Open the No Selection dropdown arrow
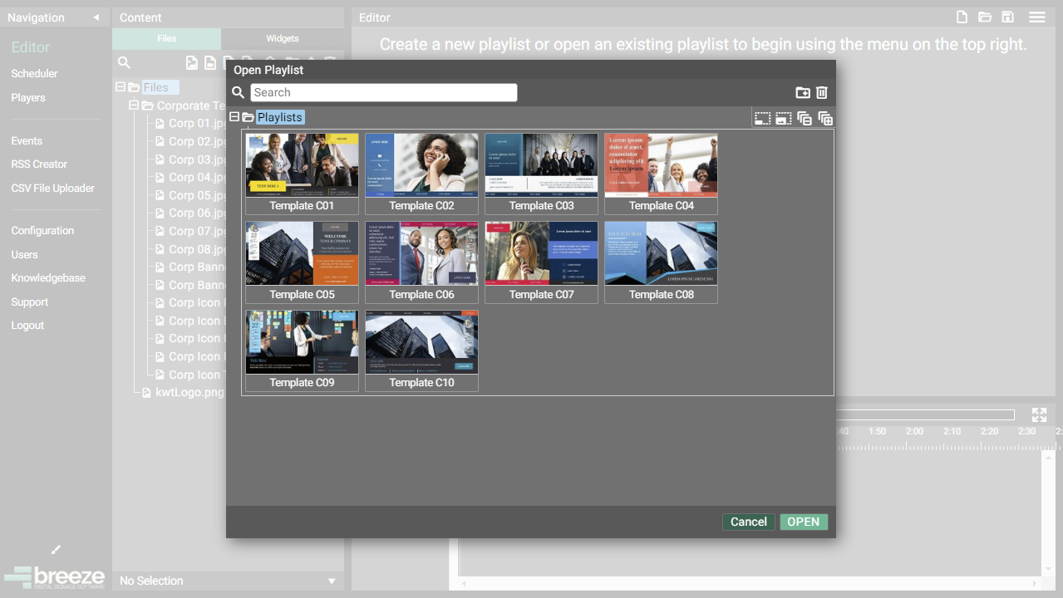 click(332, 581)
